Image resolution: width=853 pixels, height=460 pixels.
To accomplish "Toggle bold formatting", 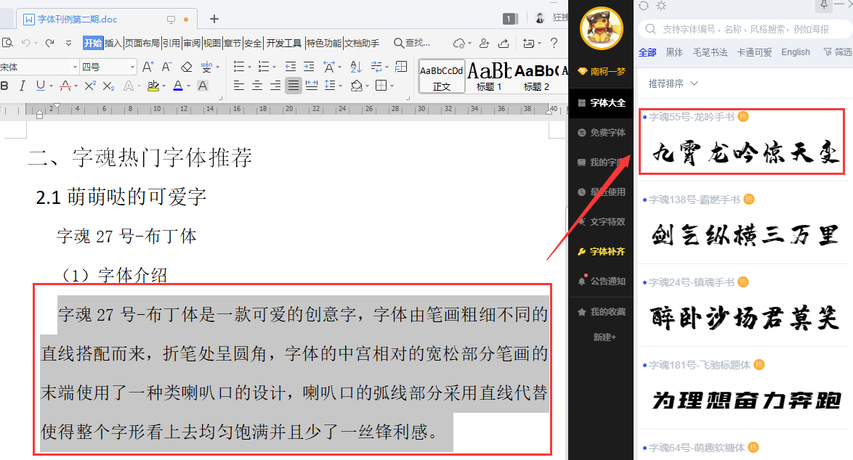I will click(x=5, y=86).
